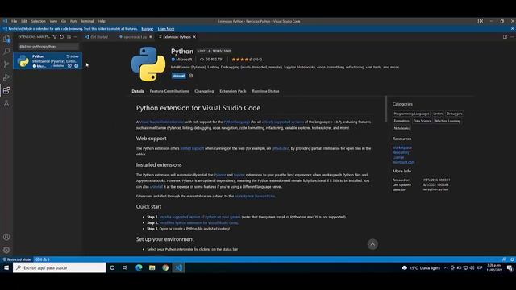Open the Terminal menu
Screen dimensions: 516x290
87,21
